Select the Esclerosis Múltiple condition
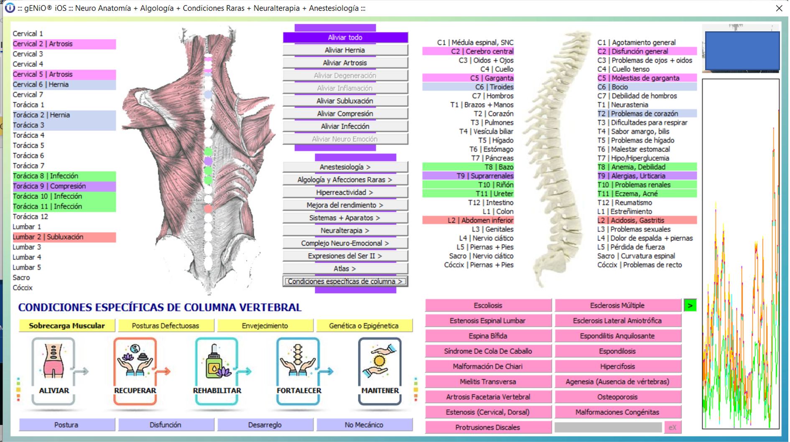Viewport: 790px width, 442px height. coord(618,305)
